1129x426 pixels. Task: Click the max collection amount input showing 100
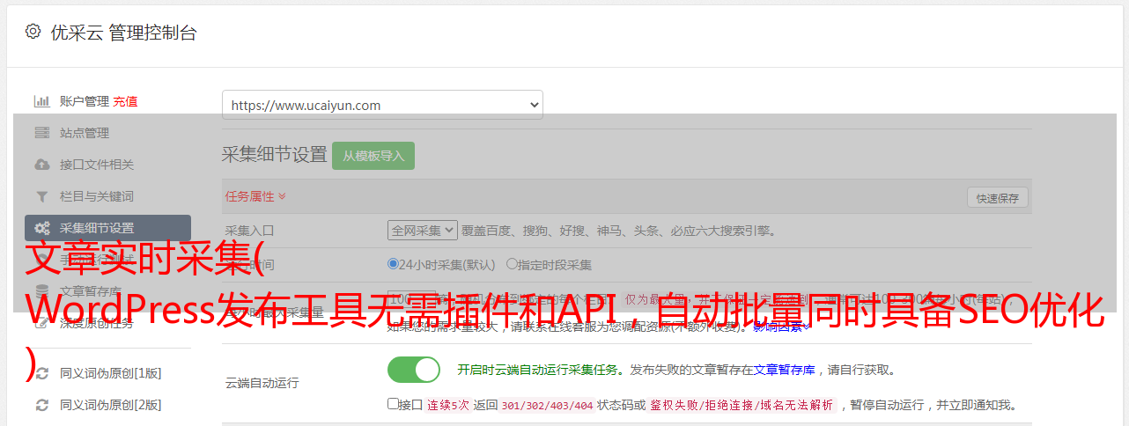(x=411, y=300)
